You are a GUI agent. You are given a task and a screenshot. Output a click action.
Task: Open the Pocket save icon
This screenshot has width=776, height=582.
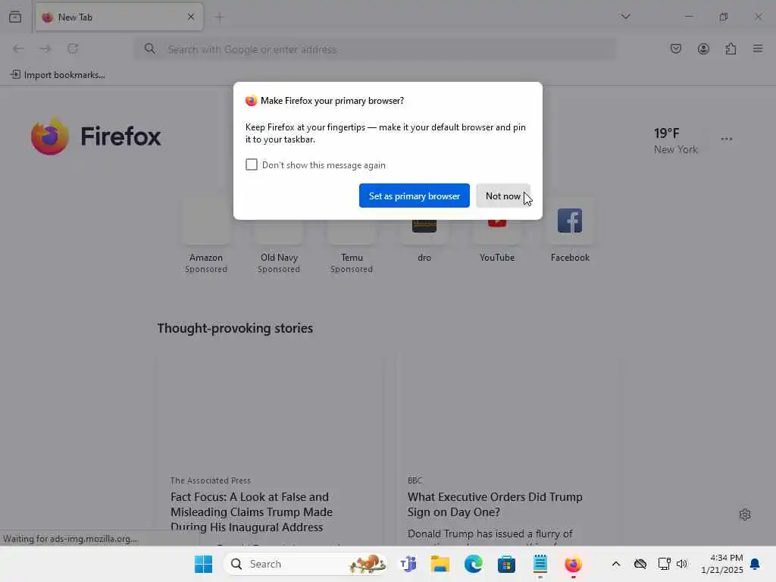pyautogui.click(x=675, y=48)
